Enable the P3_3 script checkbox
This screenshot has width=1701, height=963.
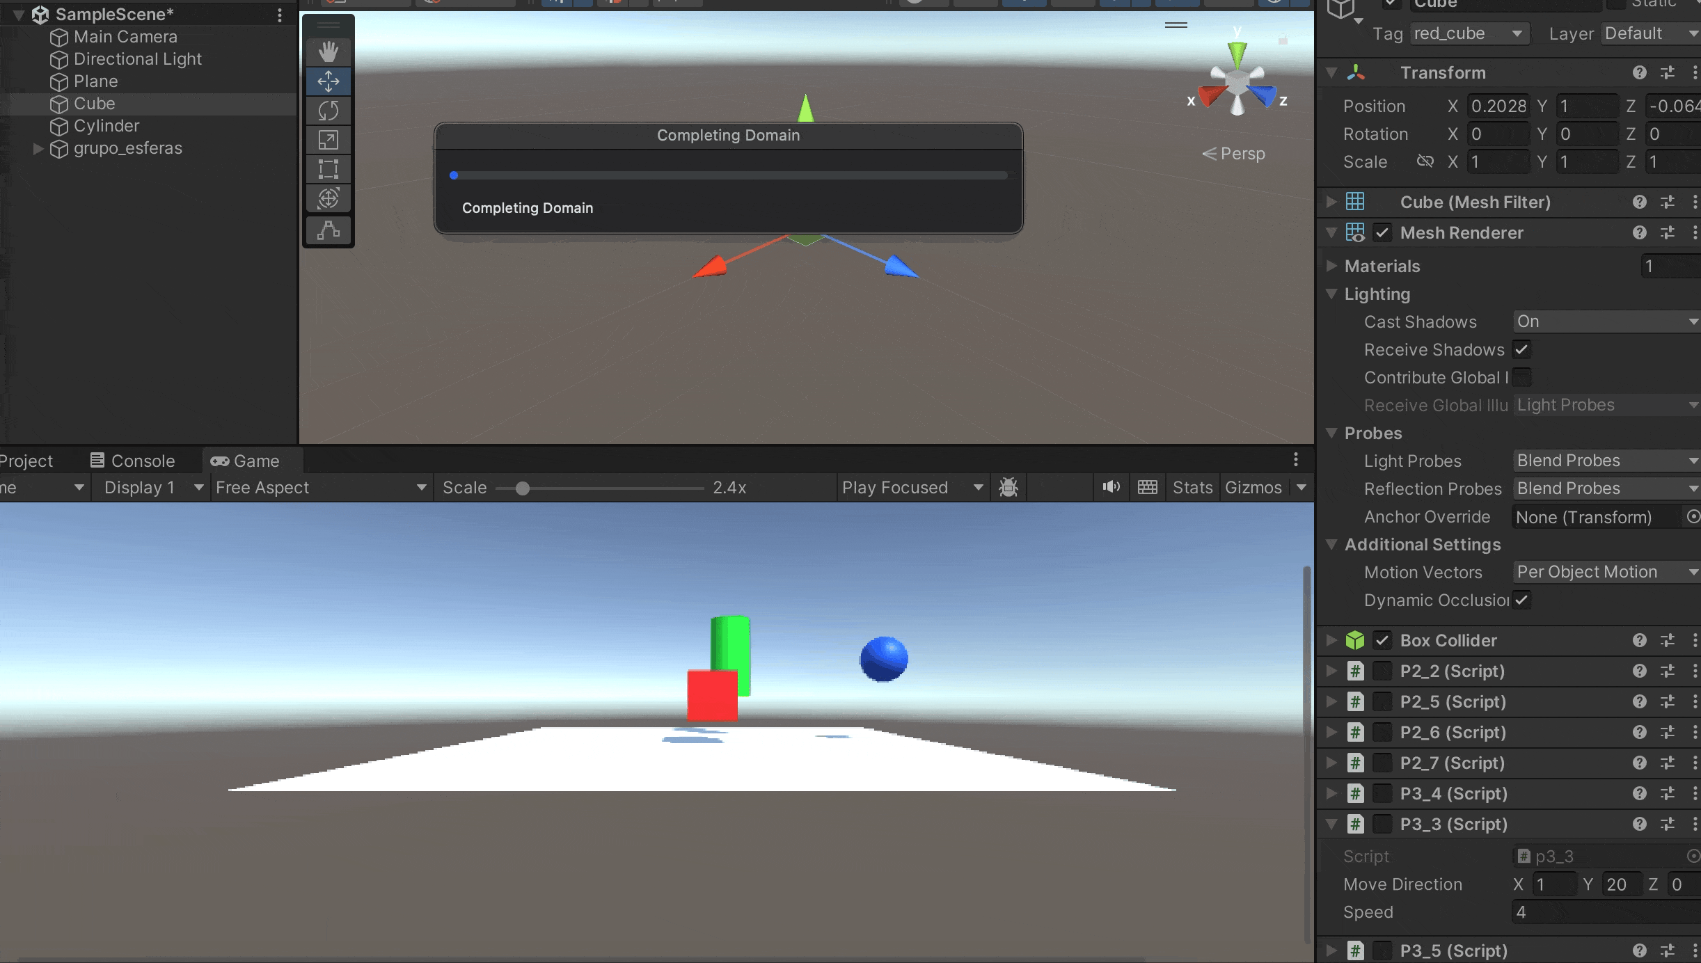point(1382,824)
